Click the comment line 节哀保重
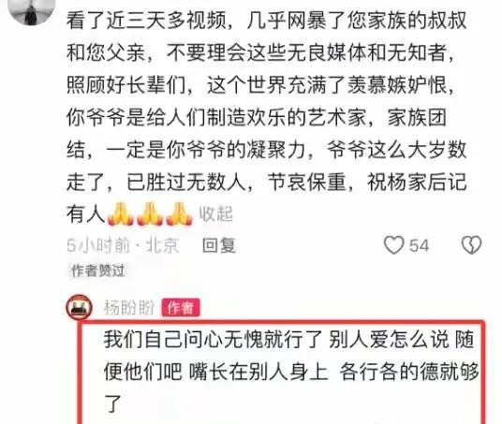 click(x=307, y=182)
